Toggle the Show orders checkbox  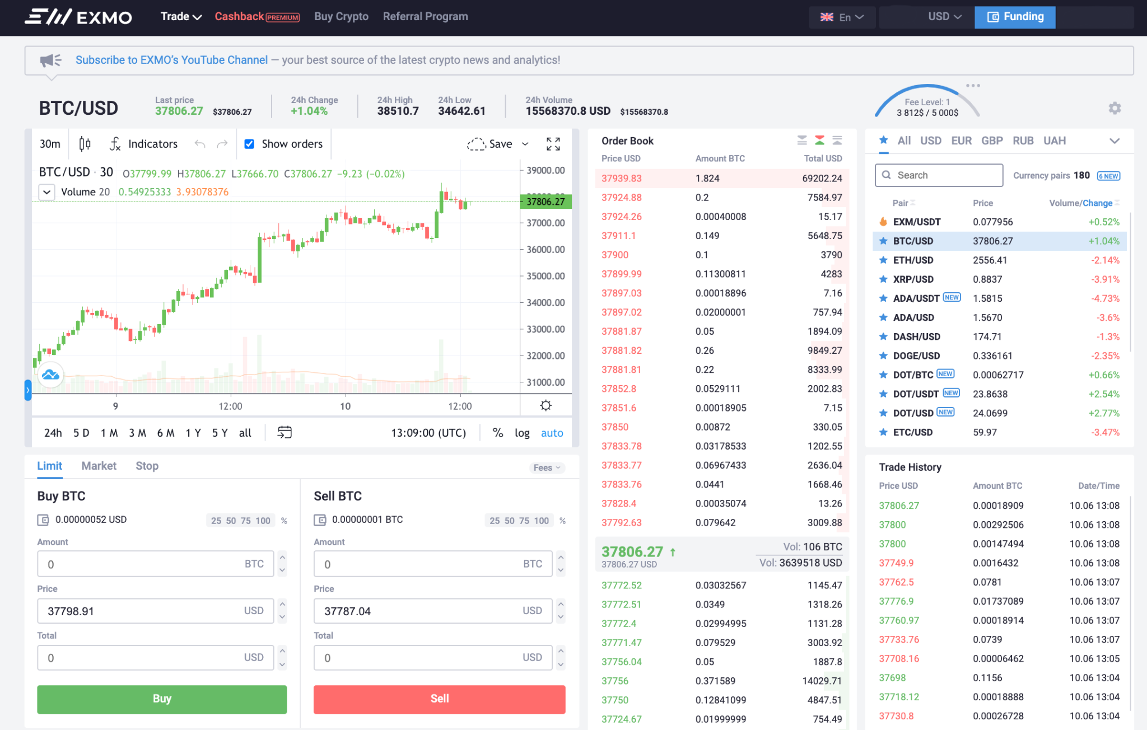[250, 144]
